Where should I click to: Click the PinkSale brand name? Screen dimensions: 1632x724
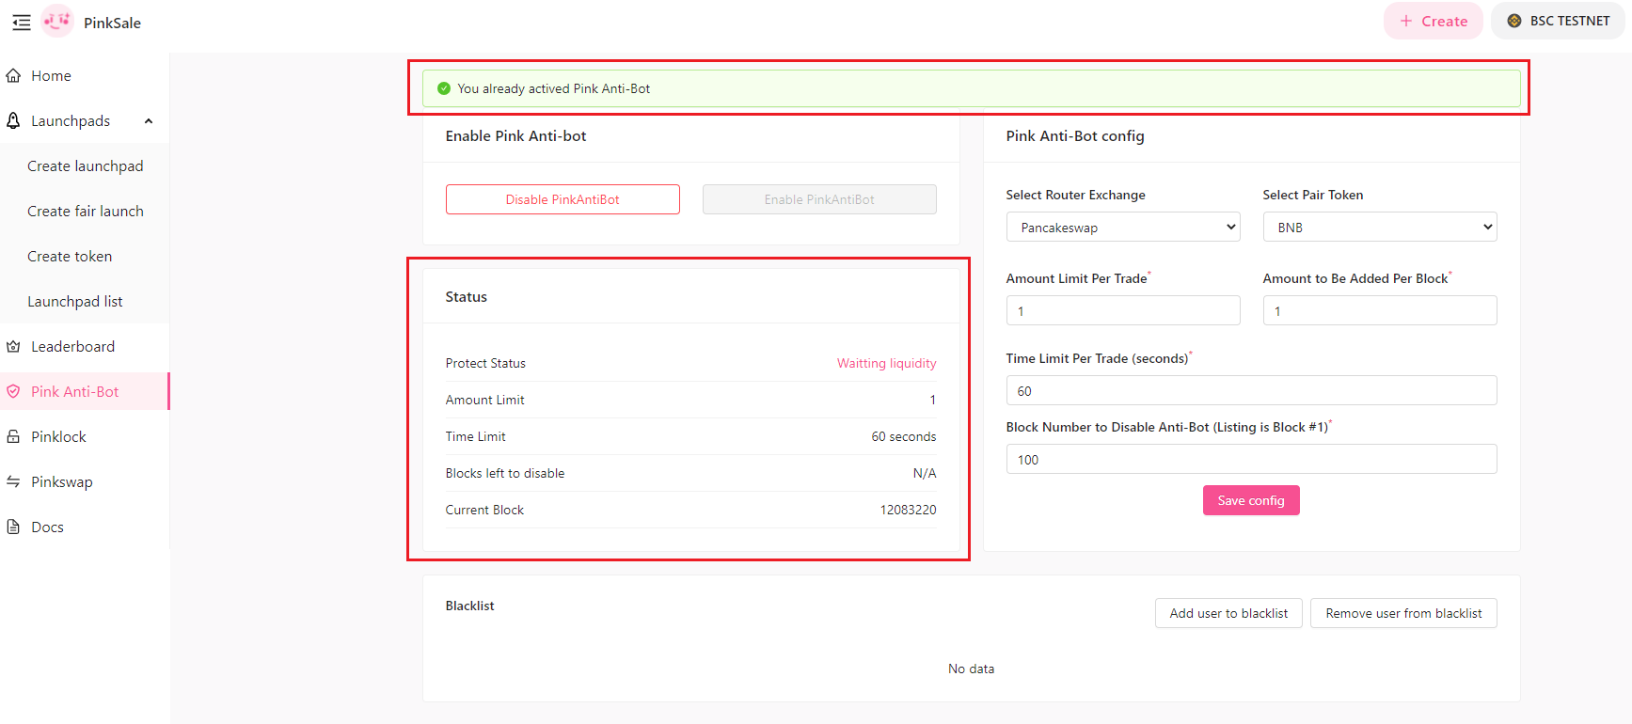click(x=112, y=23)
